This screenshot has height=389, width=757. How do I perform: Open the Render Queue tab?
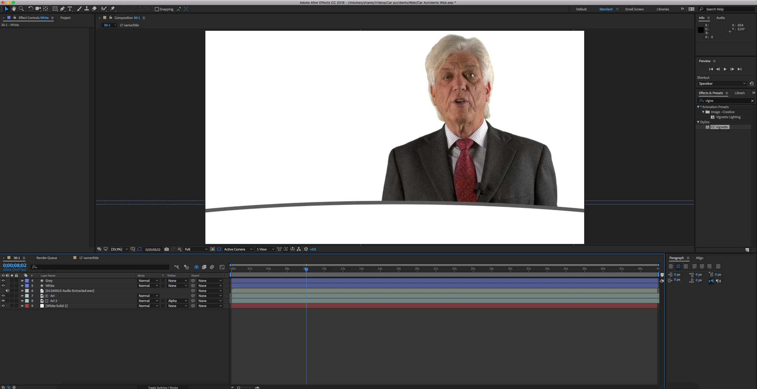[46, 258]
